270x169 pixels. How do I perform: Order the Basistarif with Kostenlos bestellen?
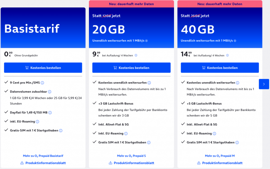(x=43, y=68)
